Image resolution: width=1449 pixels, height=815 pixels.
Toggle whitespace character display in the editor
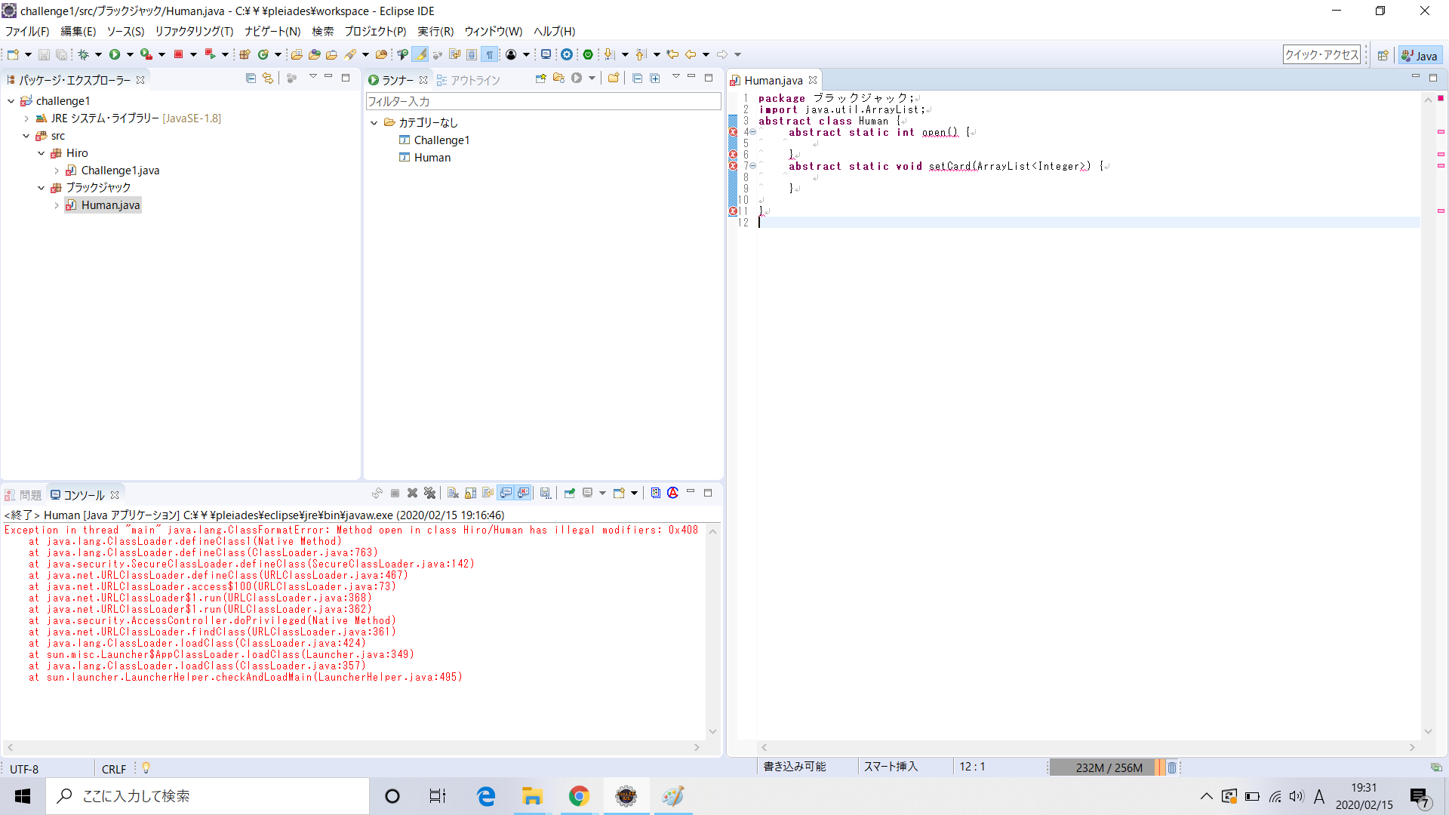point(490,54)
